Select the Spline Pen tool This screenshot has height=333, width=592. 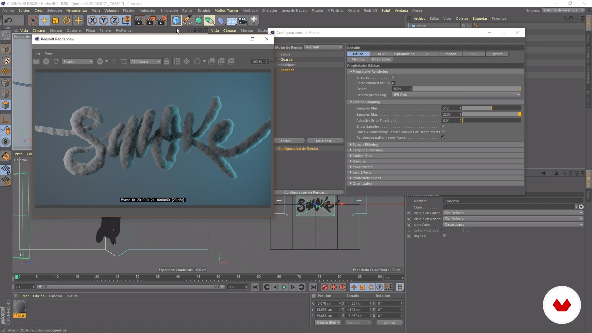(x=187, y=21)
